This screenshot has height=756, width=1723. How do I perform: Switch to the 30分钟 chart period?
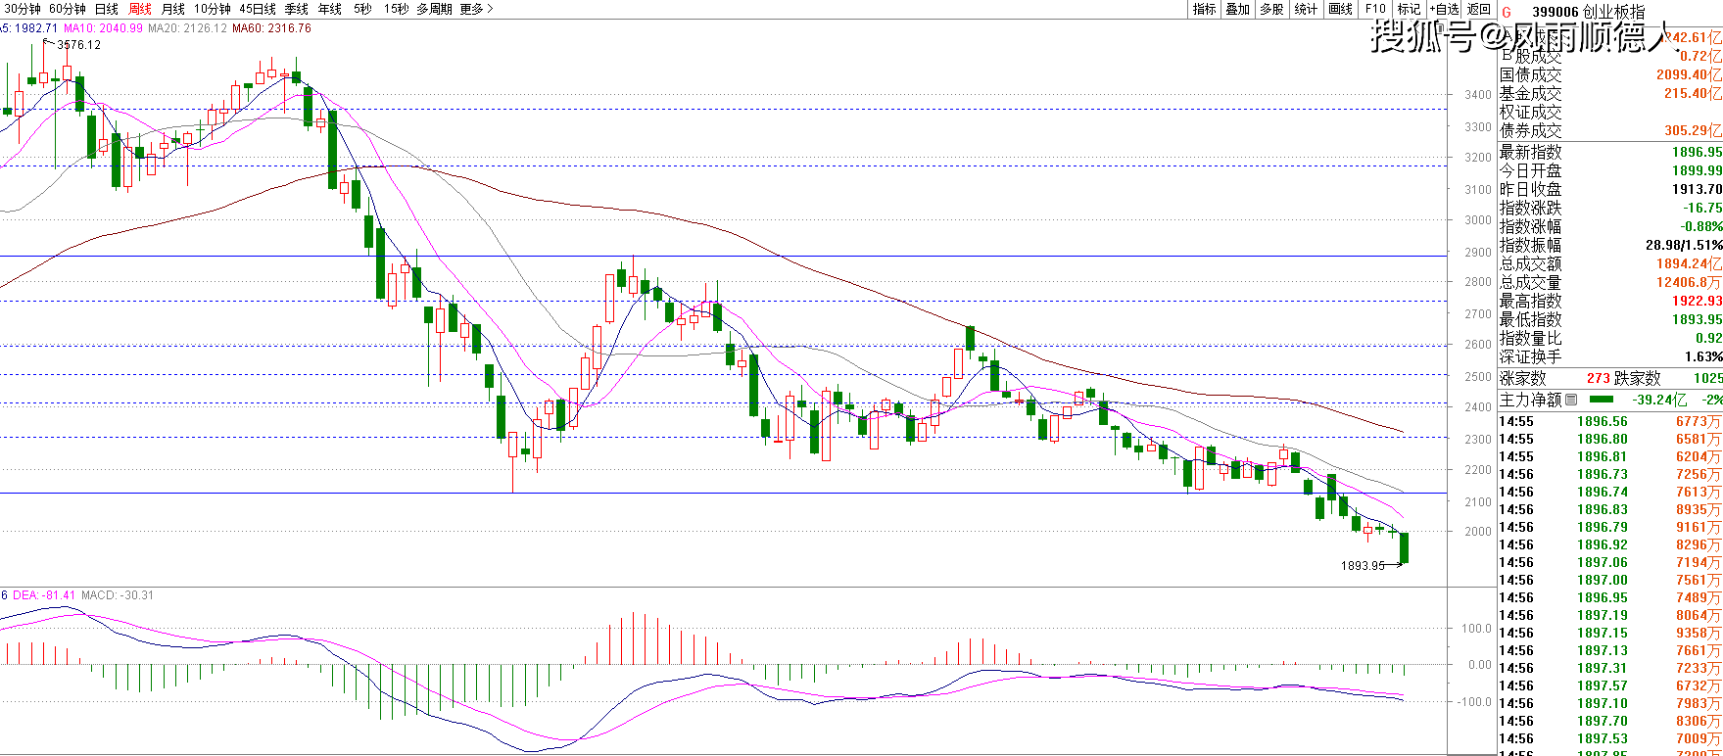(23, 9)
